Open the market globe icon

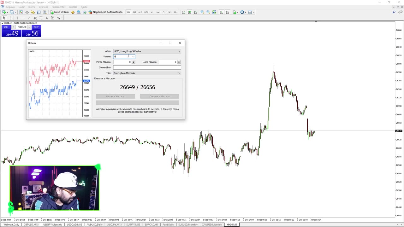pyautogui.click(x=84, y=12)
